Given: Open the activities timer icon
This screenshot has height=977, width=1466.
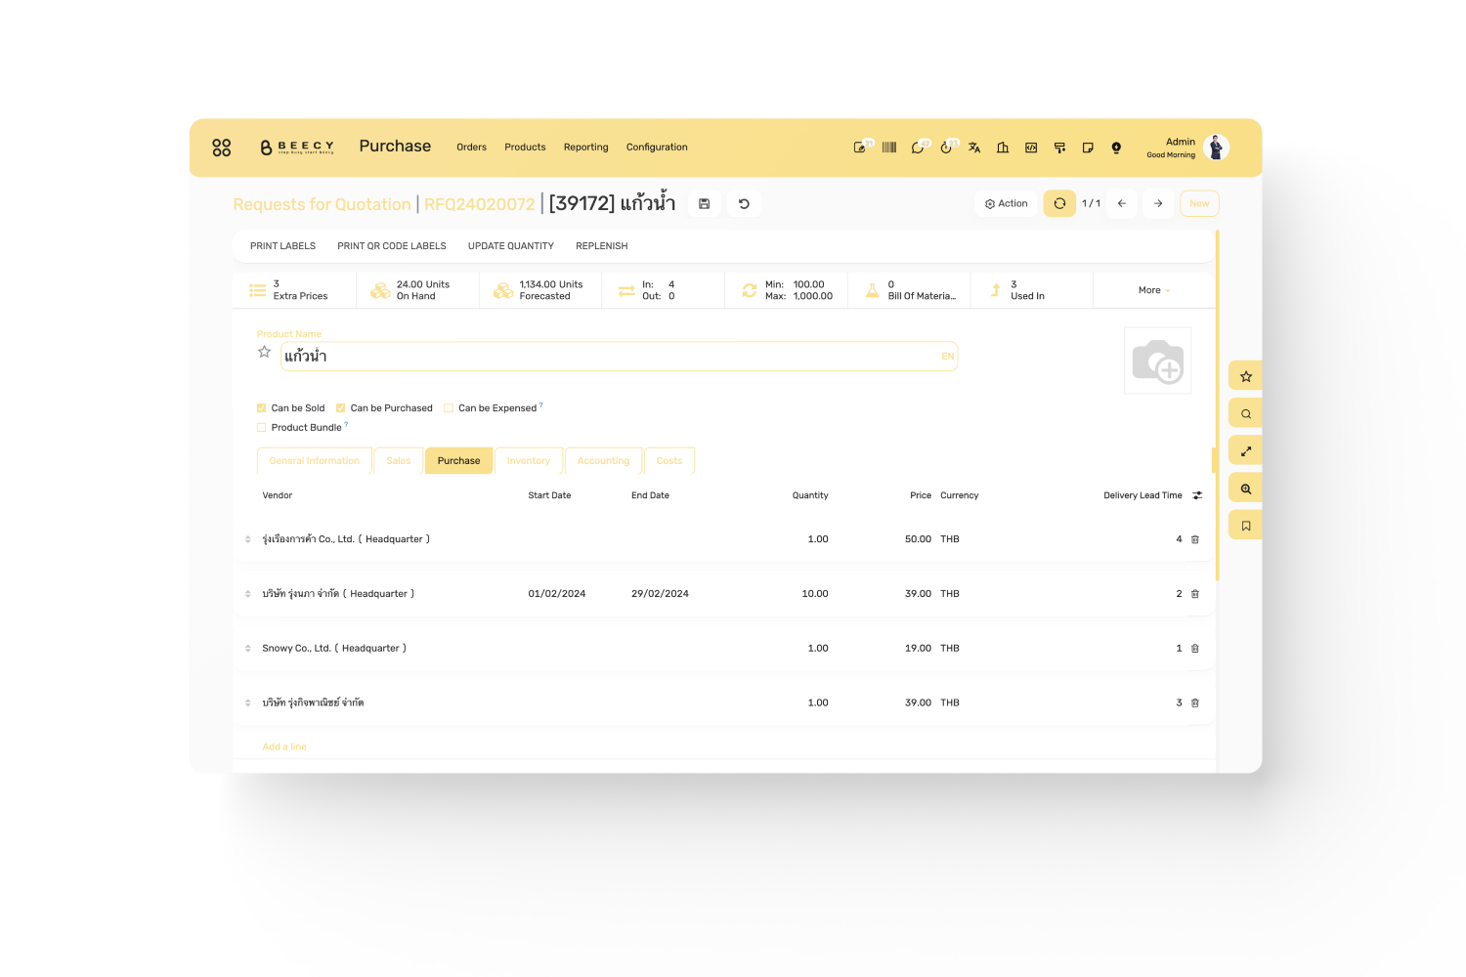Looking at the screenshot, I should pyautogui.click(x=946, y=148).
